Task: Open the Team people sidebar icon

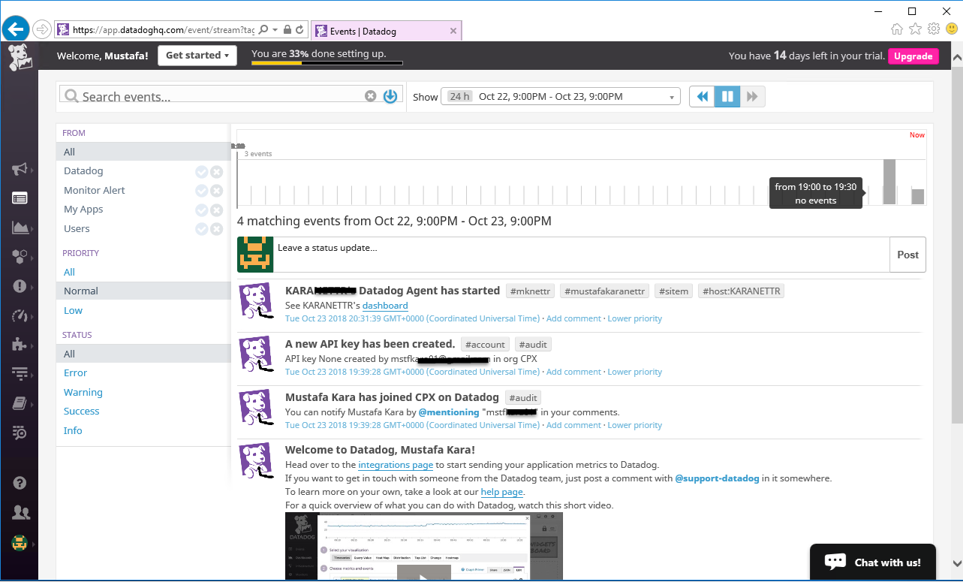Action: [20, 513]
